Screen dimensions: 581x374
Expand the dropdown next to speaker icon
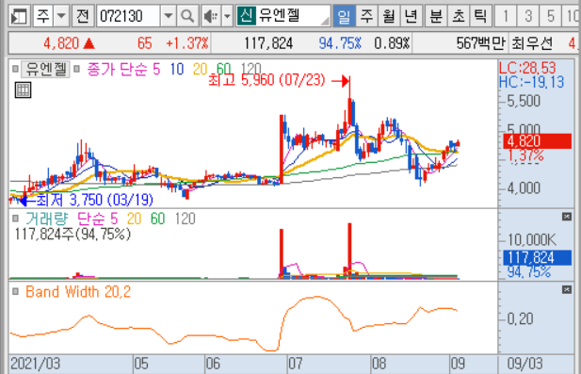click(227, 16)
